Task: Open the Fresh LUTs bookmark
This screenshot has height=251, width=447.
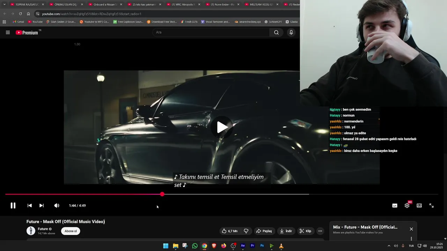Action: pyautogui.click(x=189, y=22)
